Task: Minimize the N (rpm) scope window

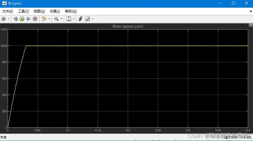Action: [220, 3]
